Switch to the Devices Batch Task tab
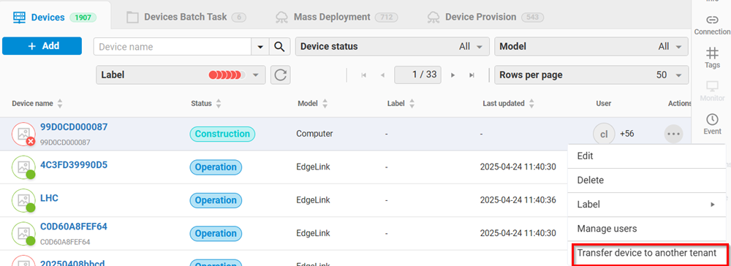This screenshot has height=266, width=731. tap(186, 18)
